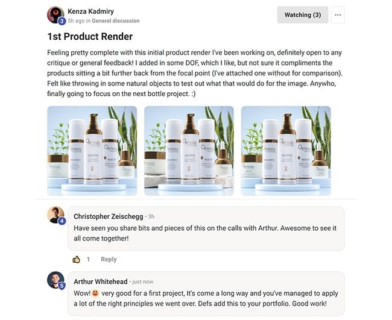This screenshot has height=320, width=392.
Task: Open Arthur Whitehead name link
Action: coord(101,281)
